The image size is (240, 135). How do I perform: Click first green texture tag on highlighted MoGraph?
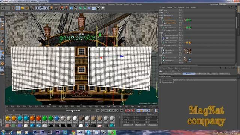coord(187,20)
